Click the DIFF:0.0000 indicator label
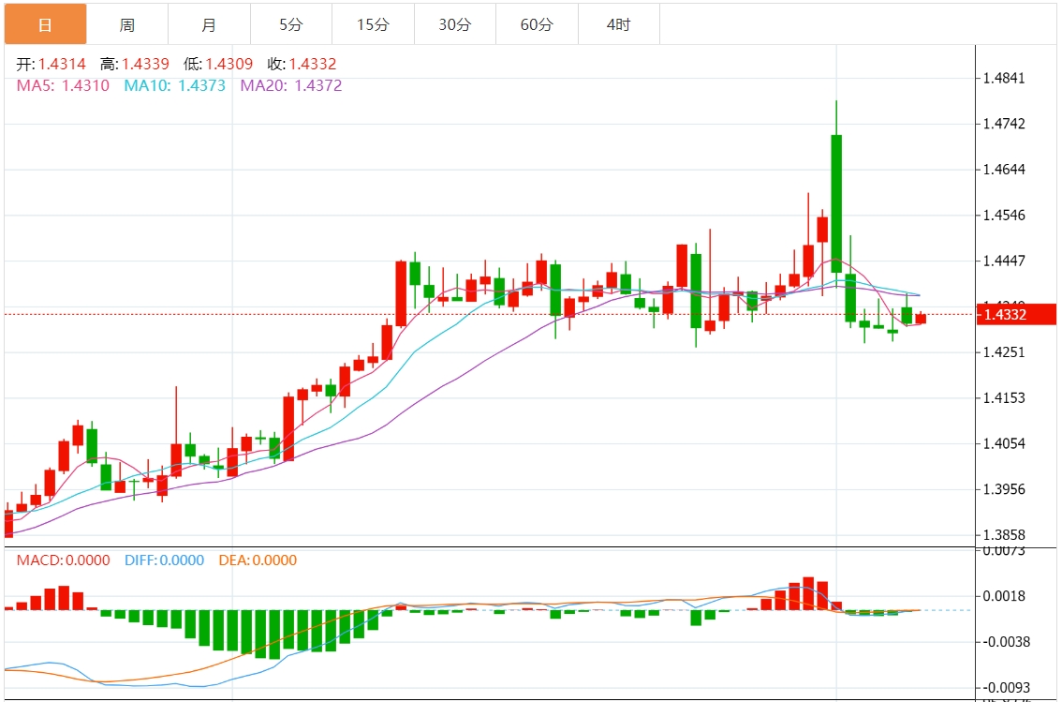This screenshot has width=1062, height=702. (x=165, y=560)
